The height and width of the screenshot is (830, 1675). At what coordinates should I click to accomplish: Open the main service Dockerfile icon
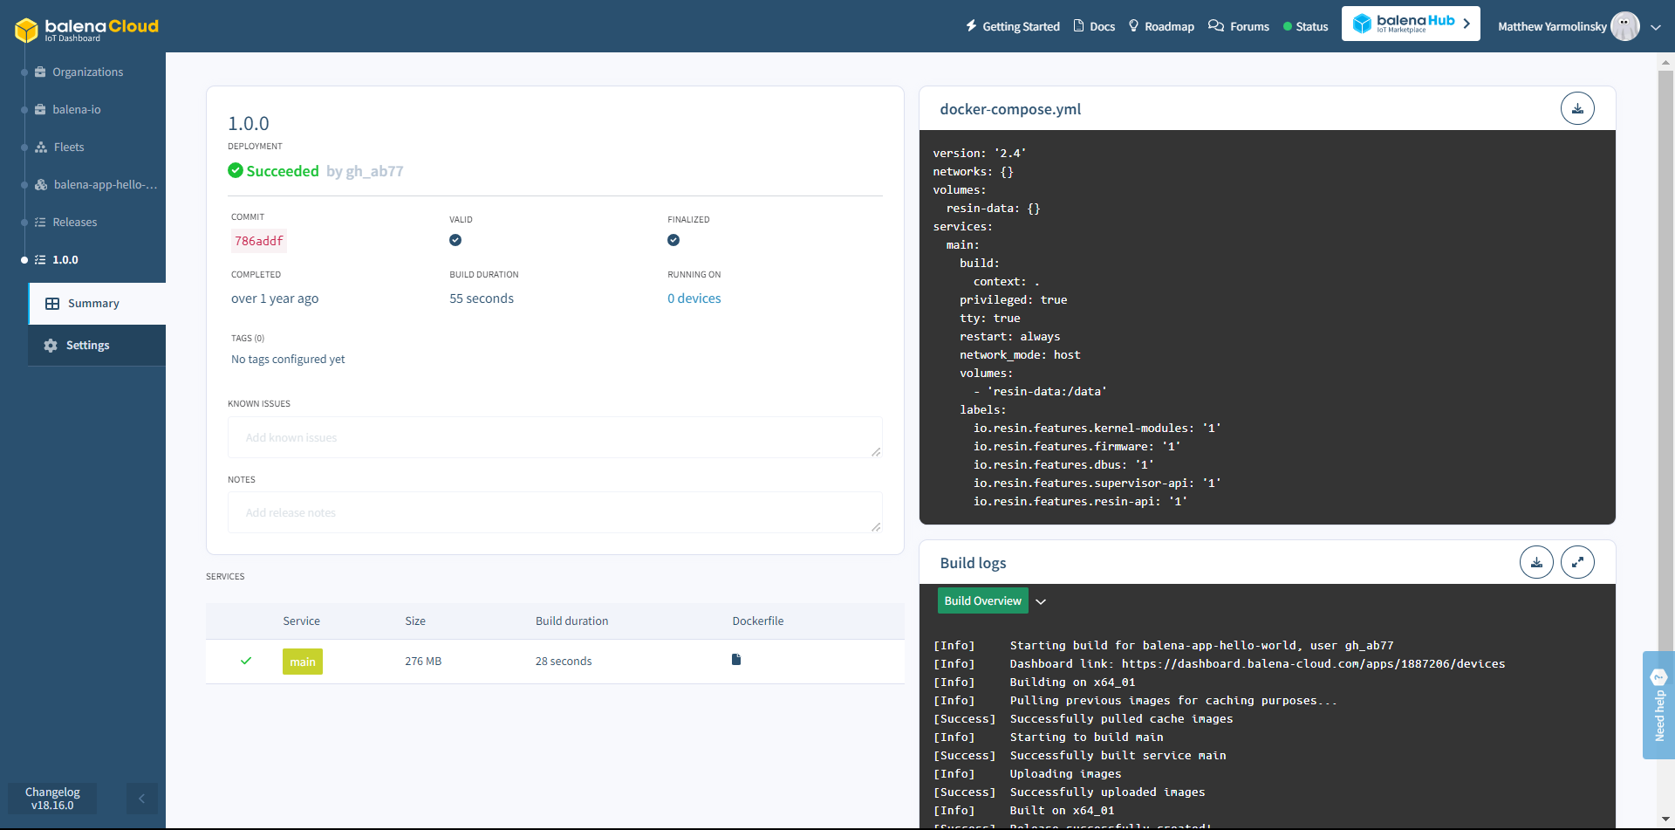click(x=735, y=660)
